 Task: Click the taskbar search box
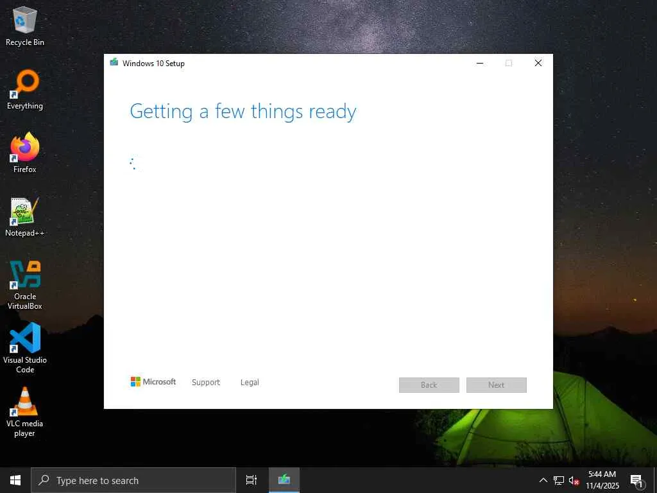(133, 480)
